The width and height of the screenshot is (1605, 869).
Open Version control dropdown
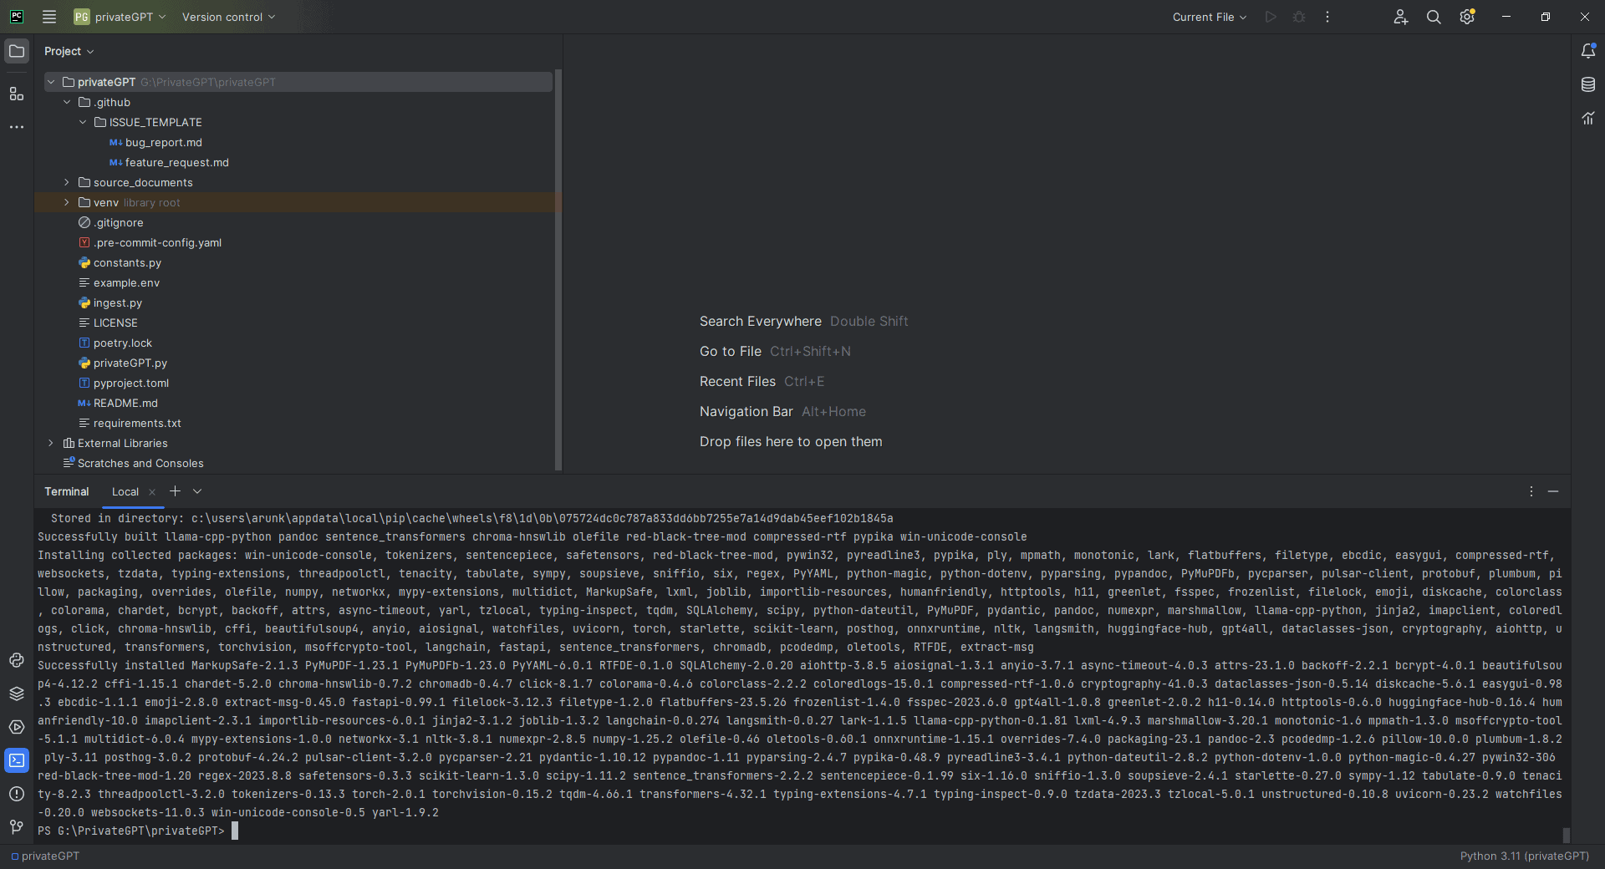[x=228, y=17]
